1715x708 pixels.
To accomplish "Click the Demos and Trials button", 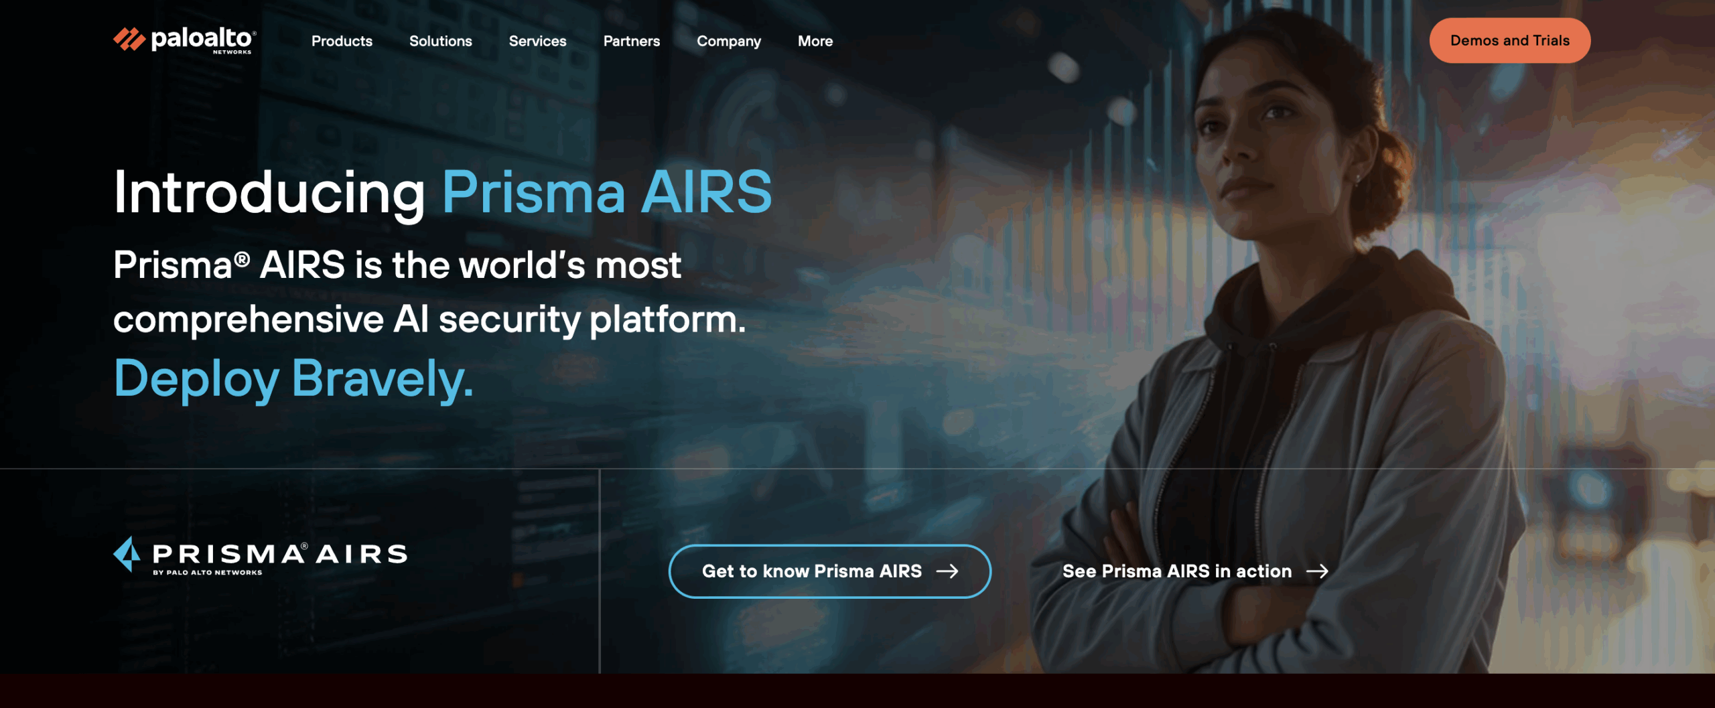I will tap(1510, 40).
